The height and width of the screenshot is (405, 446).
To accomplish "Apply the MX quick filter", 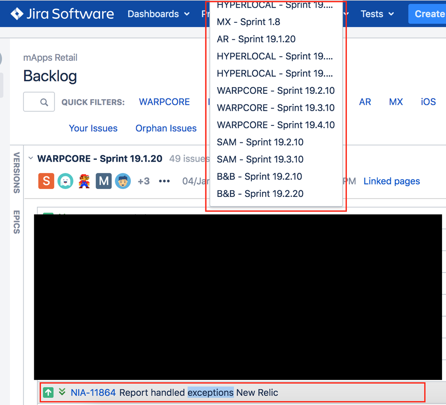I will pyautogui.click(x=396, y=102).
